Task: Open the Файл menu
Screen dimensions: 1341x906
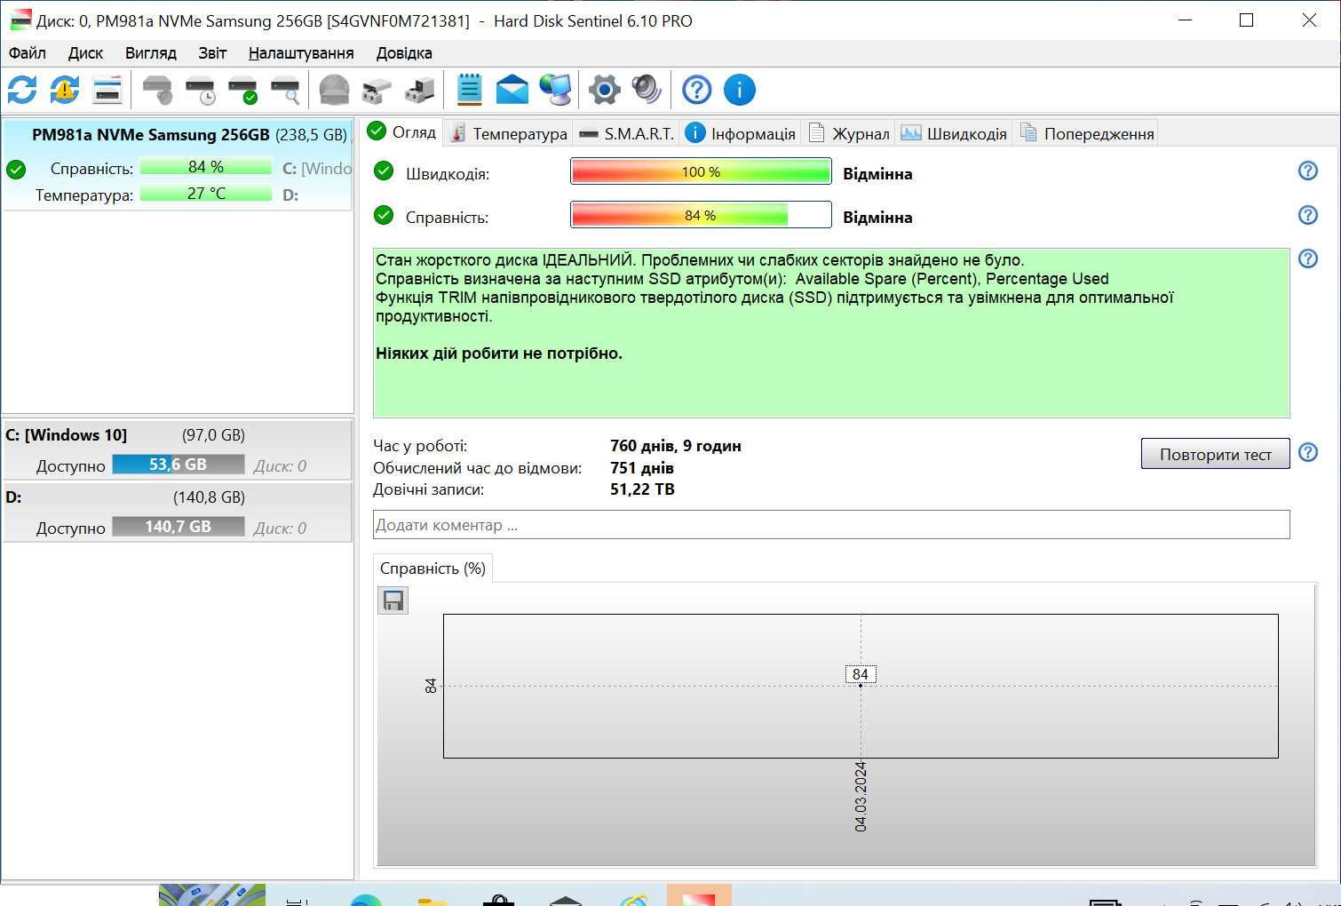Action: [27, 53]
